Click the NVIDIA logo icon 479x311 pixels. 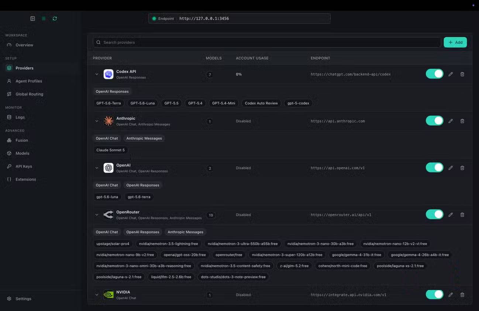[x=108, y=295]
